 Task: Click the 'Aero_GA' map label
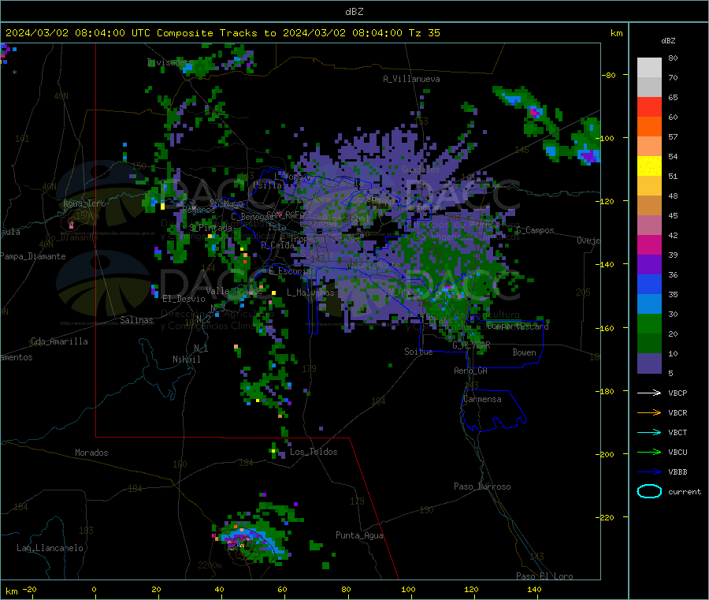(471, 371)
